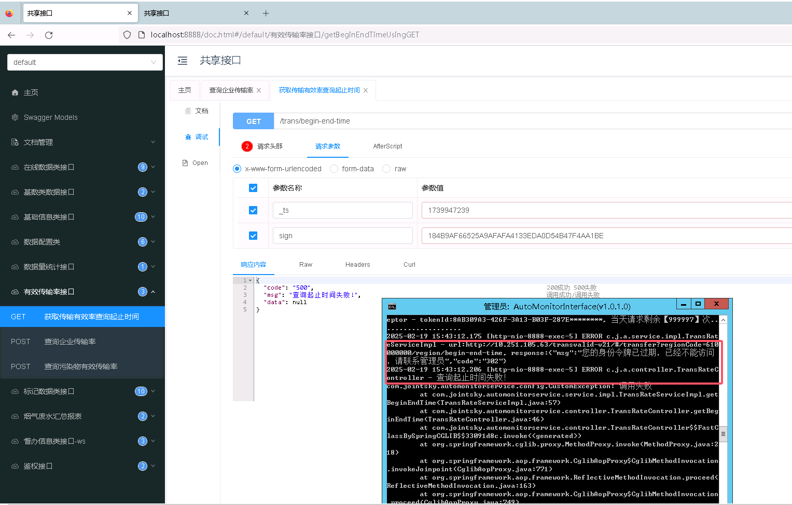Click cloud icon next to 基数类数据接口
792x505 pixels.
(x=15, y=192)
